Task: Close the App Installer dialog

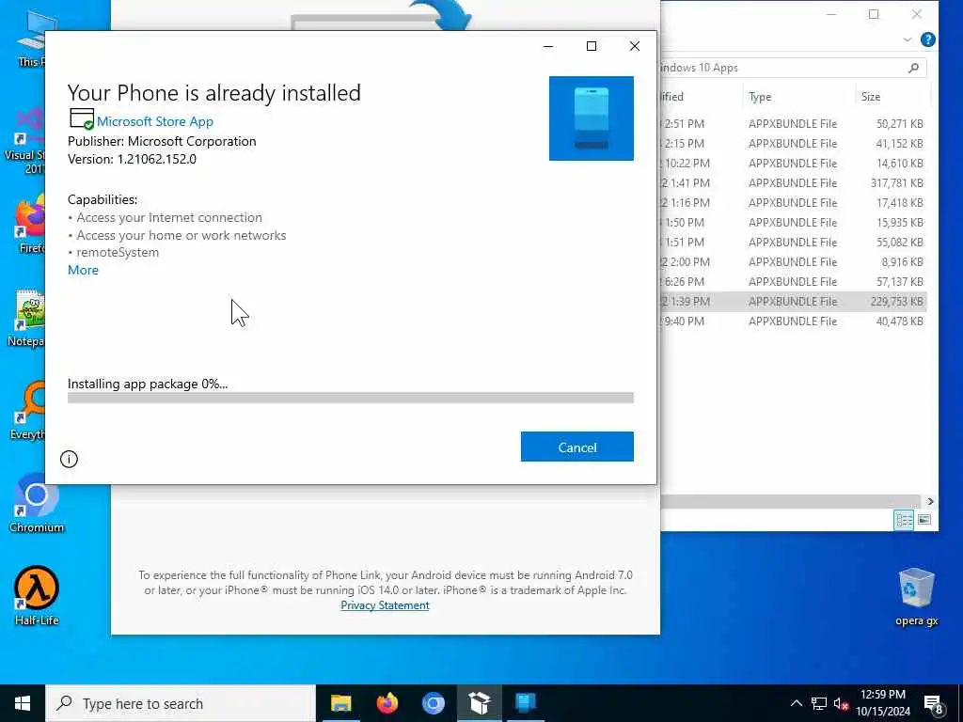Action: click(635, 46)
